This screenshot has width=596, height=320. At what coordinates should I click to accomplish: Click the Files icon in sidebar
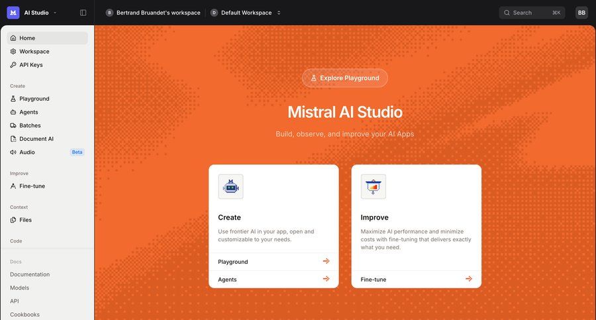click(x=13, y=220)
